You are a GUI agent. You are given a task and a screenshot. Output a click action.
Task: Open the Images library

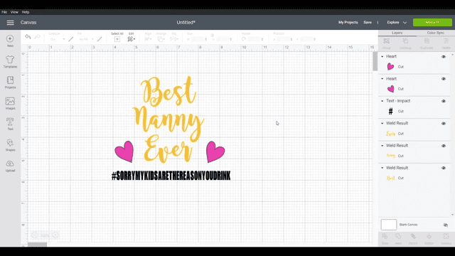click(x=10, y=101)
